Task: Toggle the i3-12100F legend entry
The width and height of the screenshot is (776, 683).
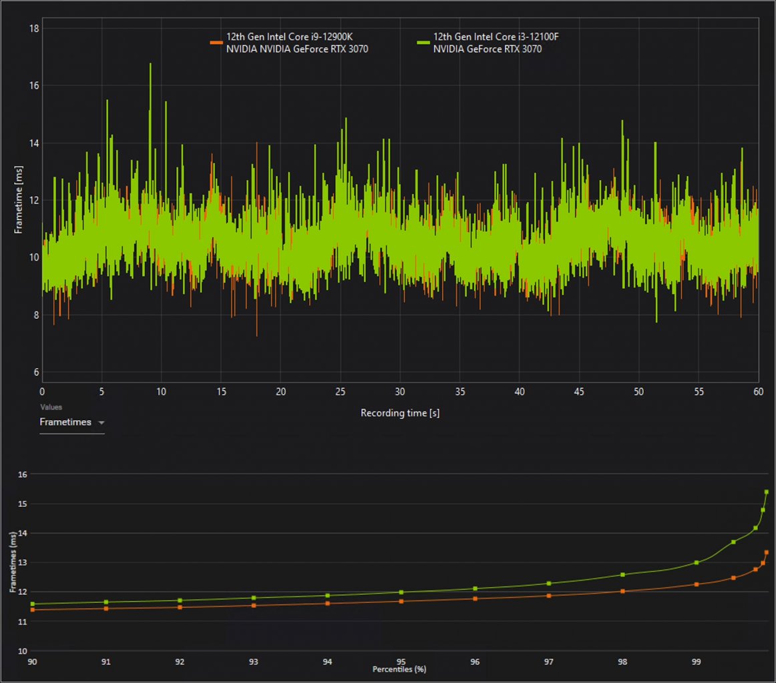Action: point(488,43)
